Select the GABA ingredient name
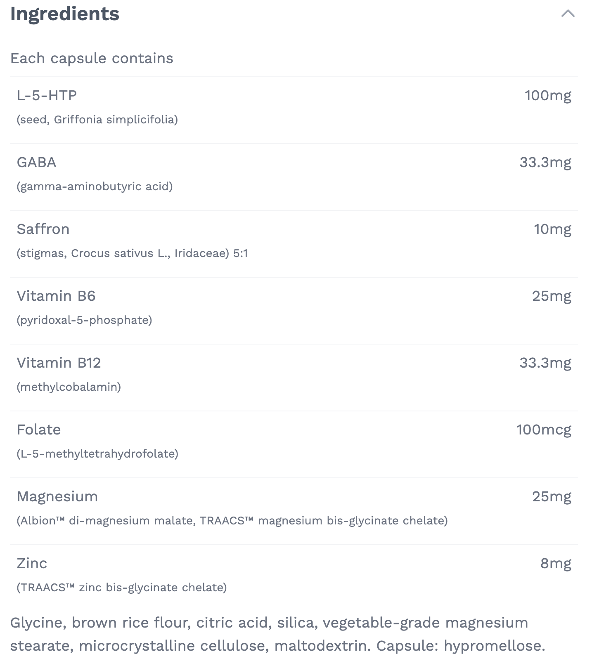This screenshot has width=592, height=661. pos(36,163)
